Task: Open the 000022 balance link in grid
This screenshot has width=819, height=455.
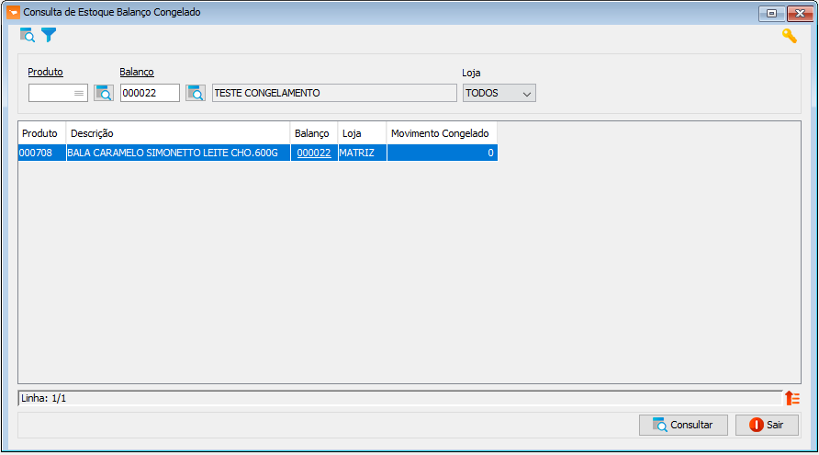Action: 314,153
